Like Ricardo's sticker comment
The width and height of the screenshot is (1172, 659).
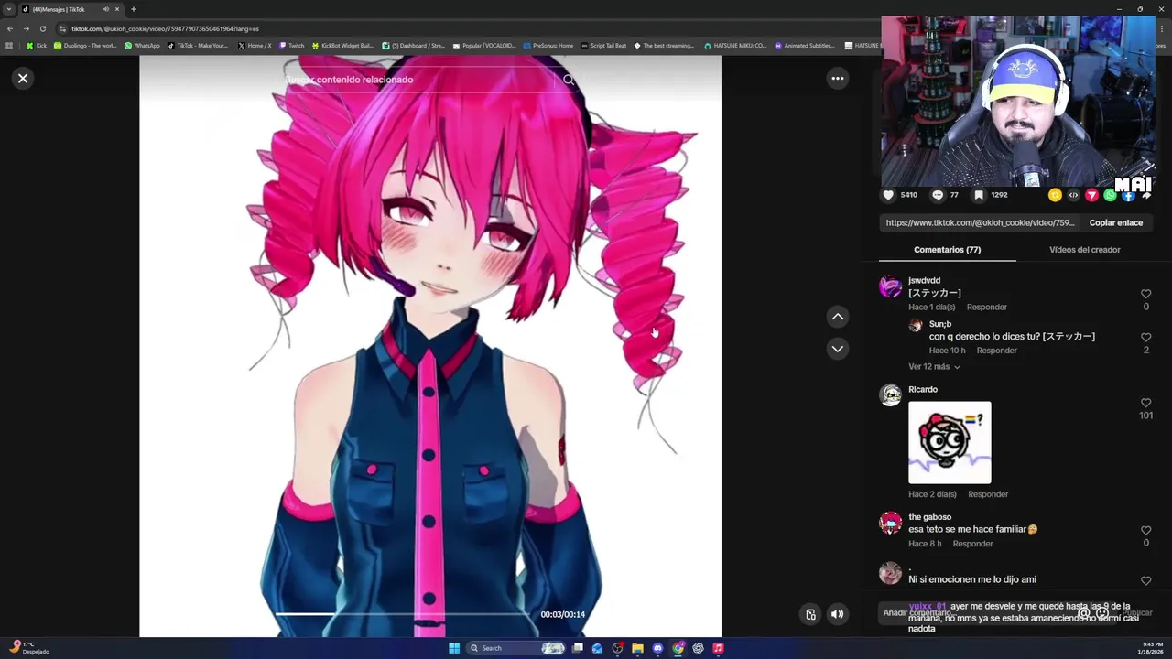[1145, 403]
